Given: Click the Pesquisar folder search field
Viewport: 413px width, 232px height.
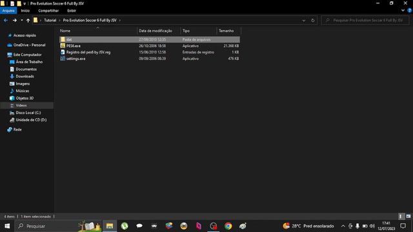Looking at the screenshot, I should click(x=365, y=20).
